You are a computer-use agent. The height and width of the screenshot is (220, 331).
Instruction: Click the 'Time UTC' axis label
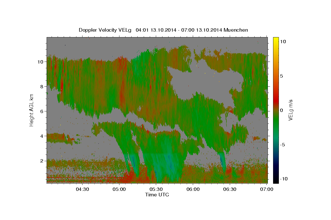(157, 195)
